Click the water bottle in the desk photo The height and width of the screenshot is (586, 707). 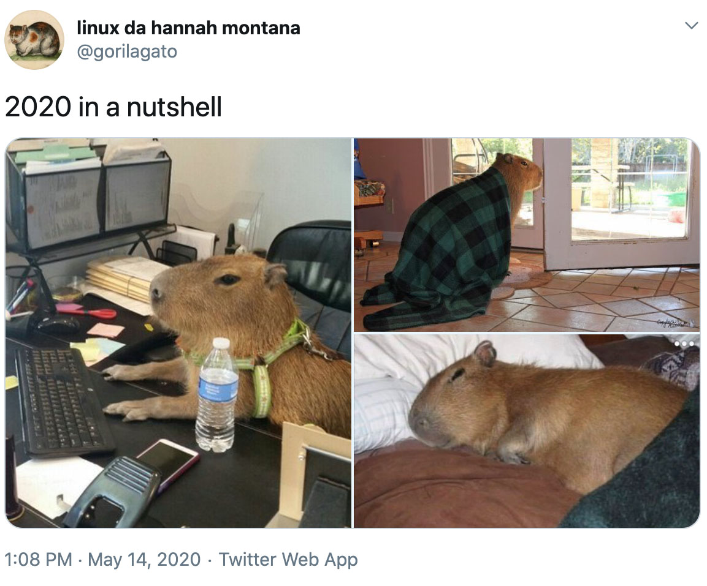[216, 395]
